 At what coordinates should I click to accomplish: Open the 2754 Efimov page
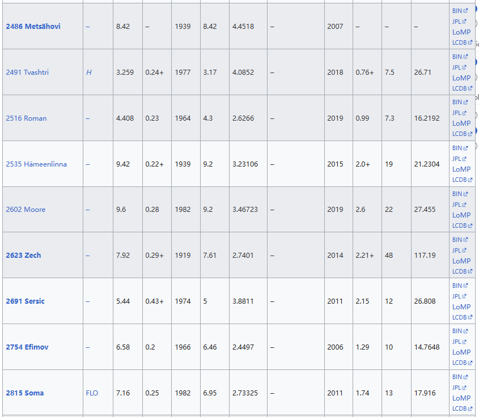click(27, 347)
